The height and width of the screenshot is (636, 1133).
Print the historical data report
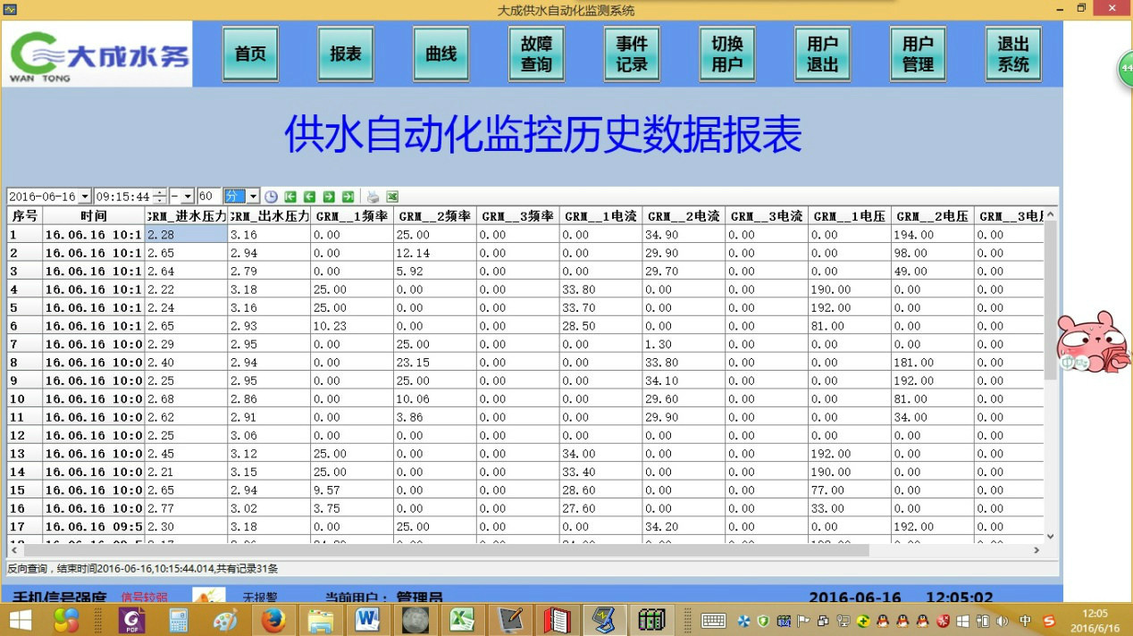[373, 197]
